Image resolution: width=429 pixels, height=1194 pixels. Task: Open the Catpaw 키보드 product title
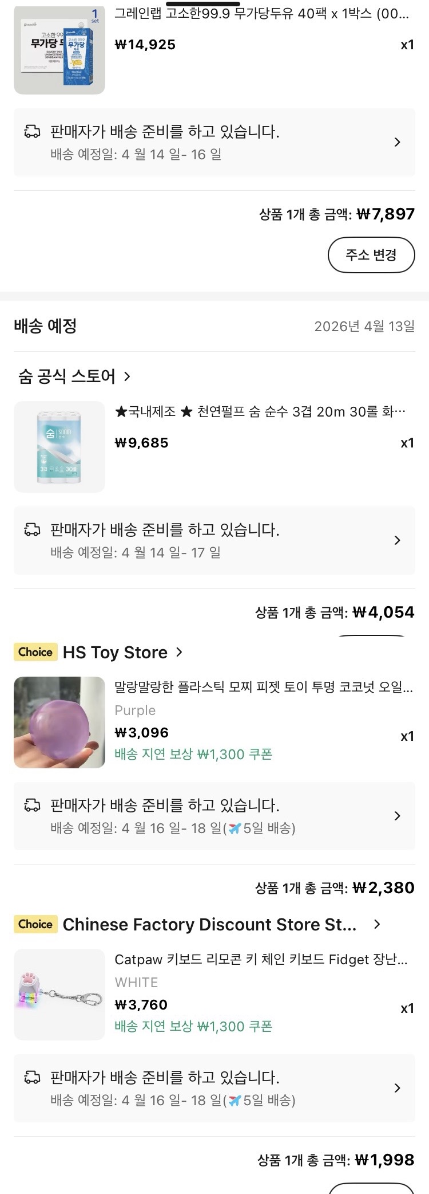tap(261, 960)
